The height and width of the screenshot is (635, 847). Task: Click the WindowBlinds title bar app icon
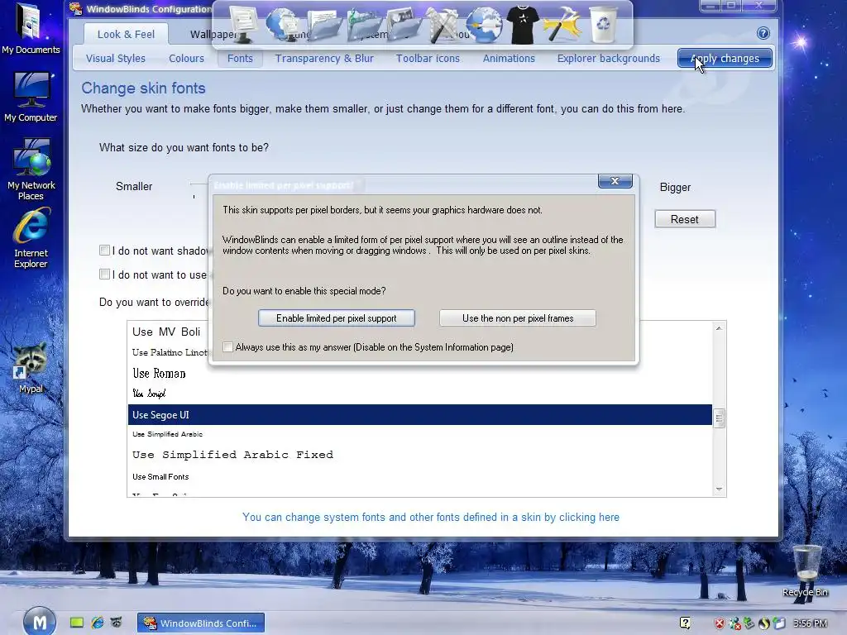(x=75, y=8)
